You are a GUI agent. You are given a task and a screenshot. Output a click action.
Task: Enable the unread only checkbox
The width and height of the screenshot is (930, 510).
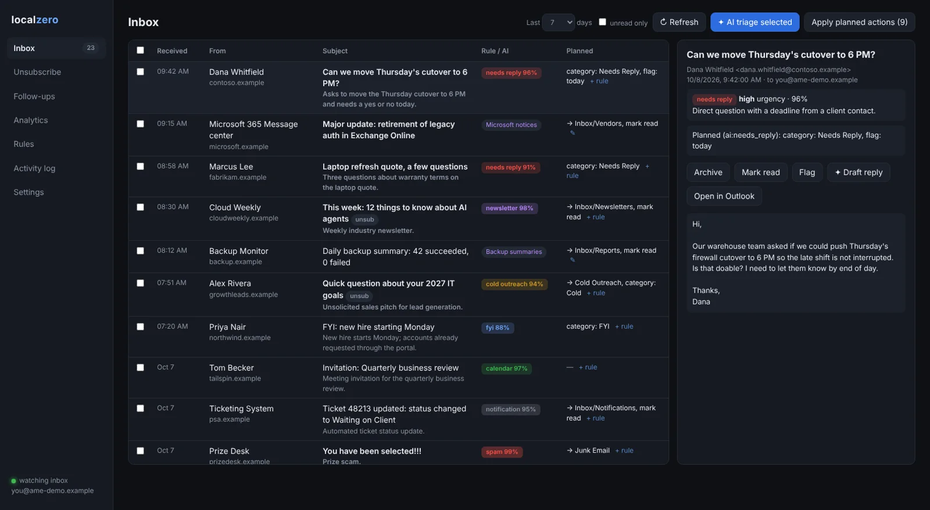(603, 22)
